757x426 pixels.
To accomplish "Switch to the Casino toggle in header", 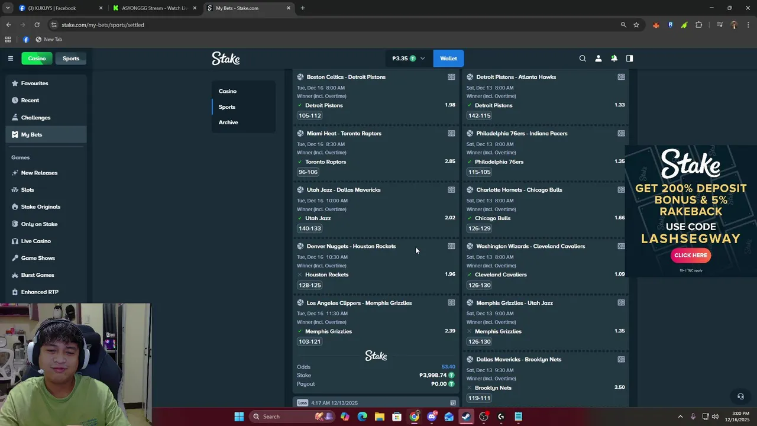I will point(37,59).
